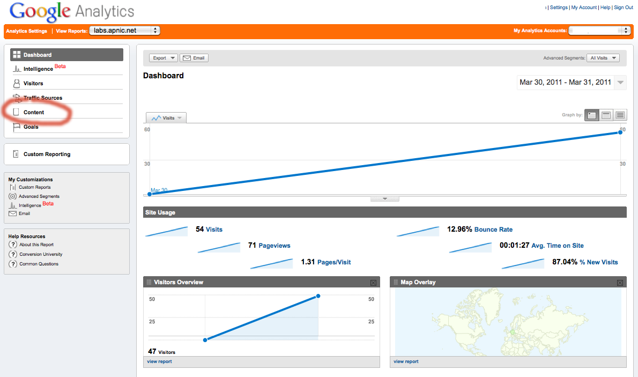Click the Pageviews sparkline thumbnail
This screenshot has height=377, width=638.
pyautogui.click(x=219, y=248)
